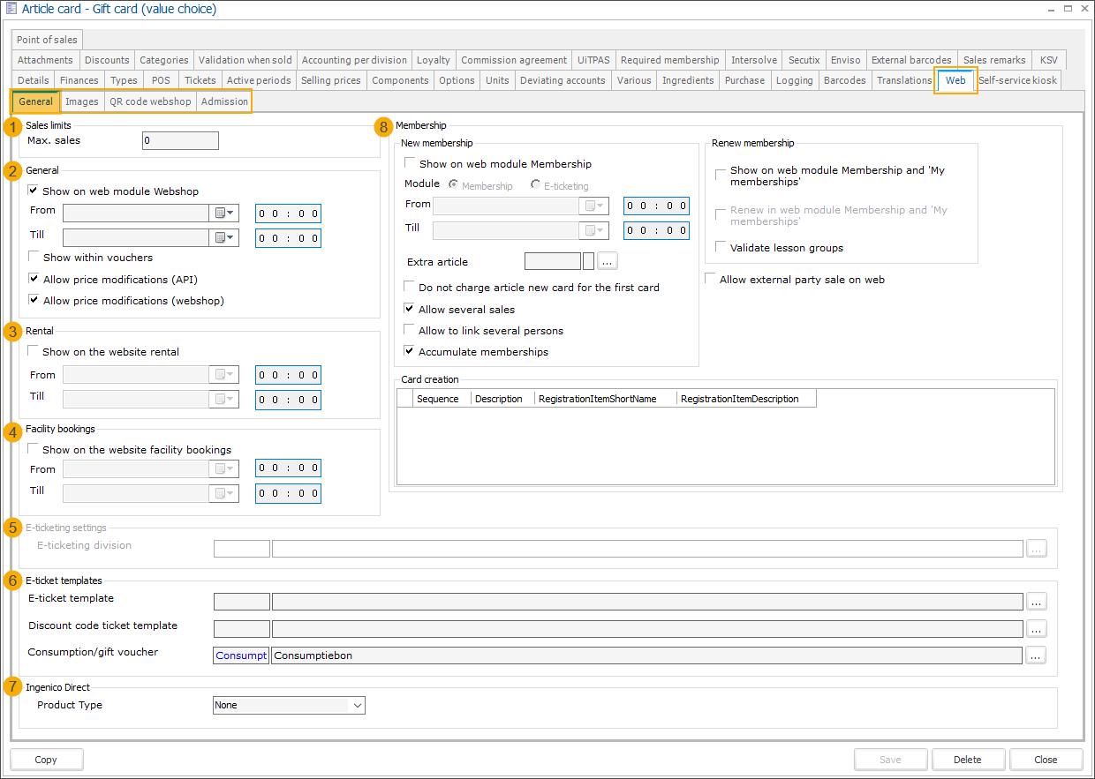Switch to the QR code webshop tab

pyautogui.click(x=150, y=101)
